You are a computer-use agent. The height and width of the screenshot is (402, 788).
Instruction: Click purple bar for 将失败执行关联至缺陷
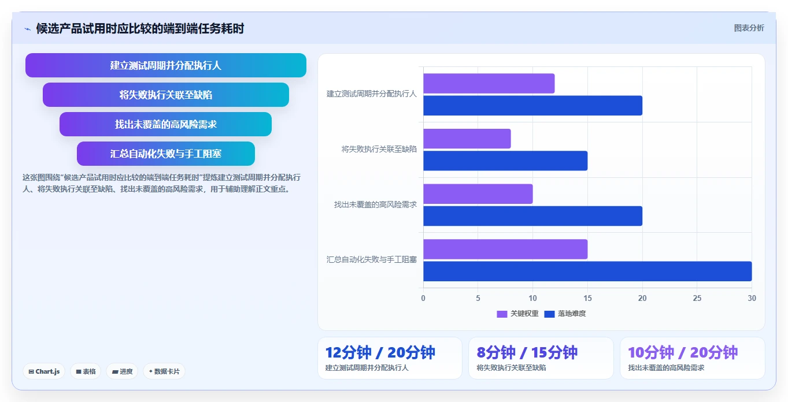(467, 139)
